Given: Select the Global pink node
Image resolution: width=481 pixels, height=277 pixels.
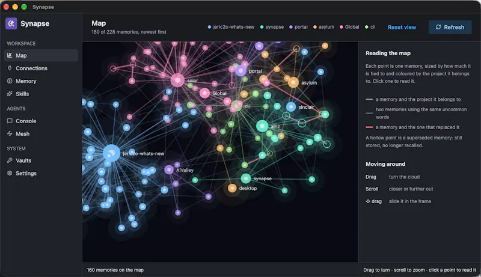Looking at the screenshot, I should pyautogui.click(x=204, y=93).
